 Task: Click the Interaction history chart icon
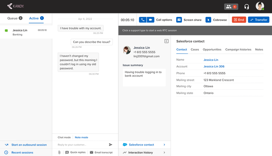125,153
